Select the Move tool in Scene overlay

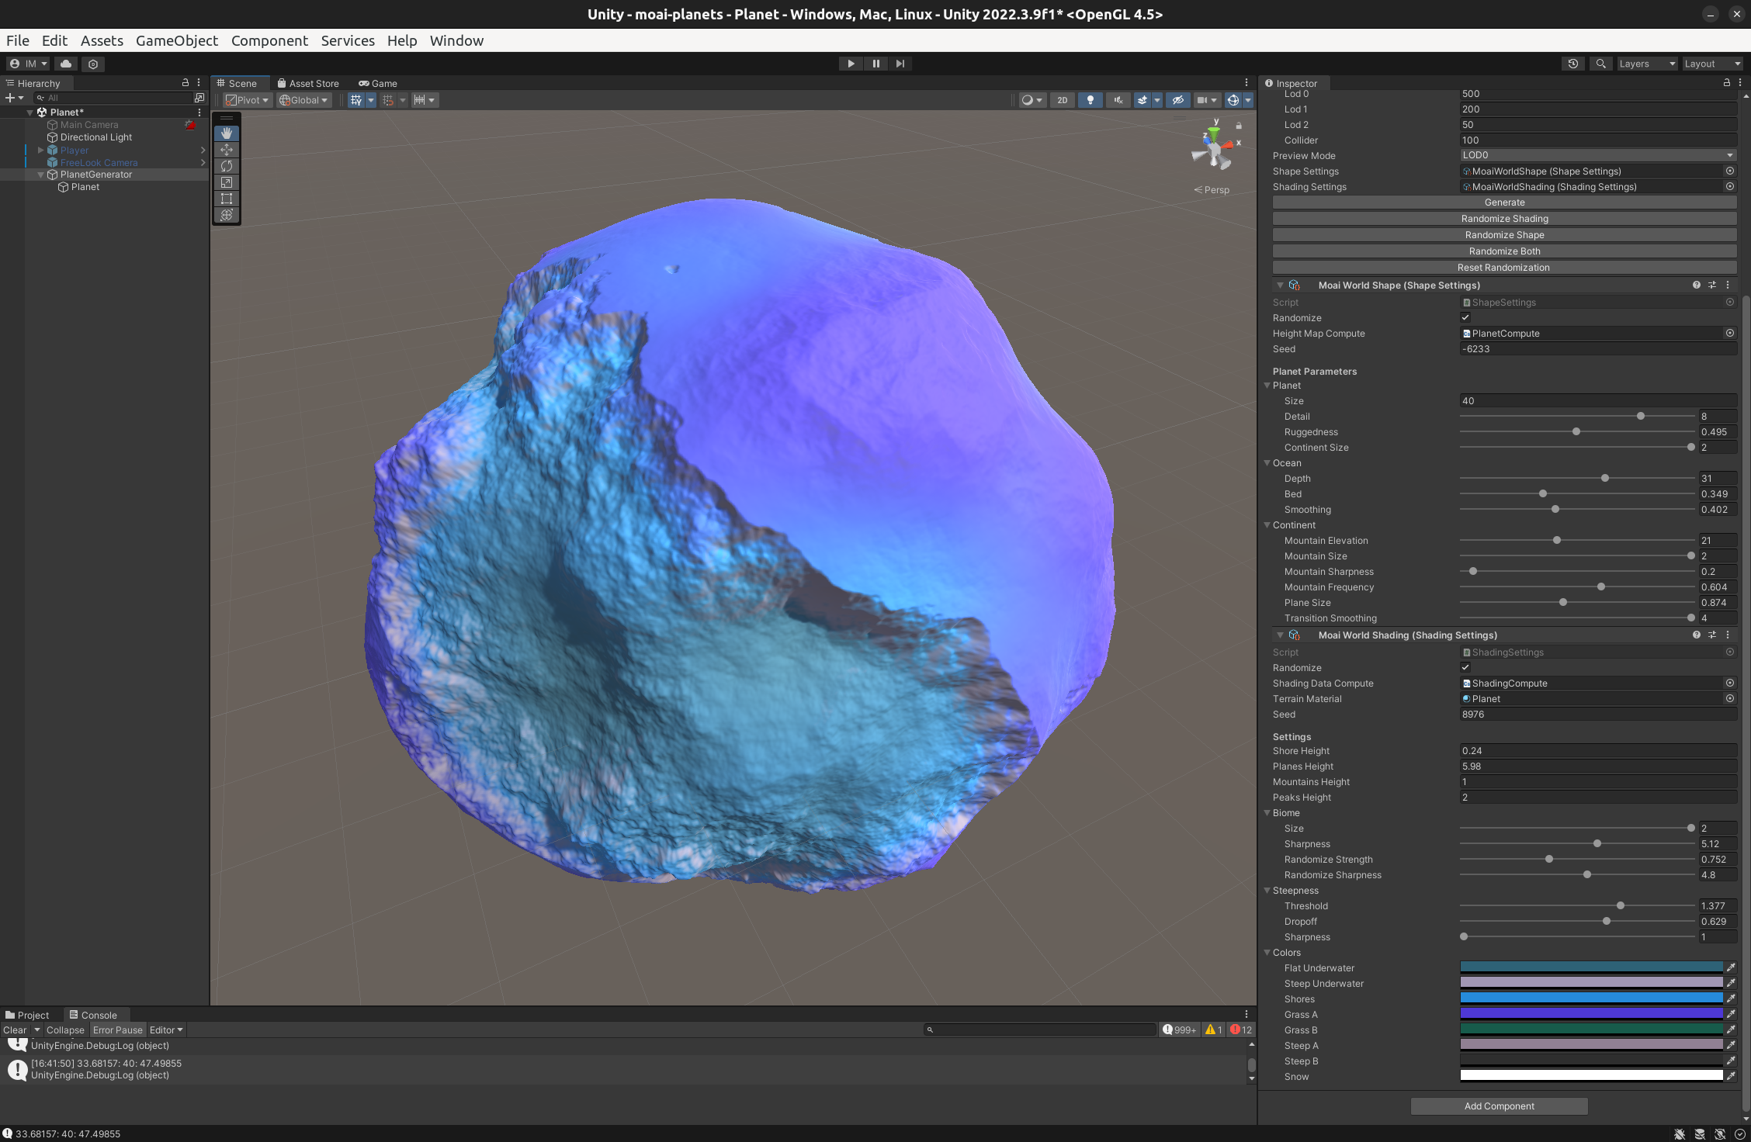(x=226, y=150)
